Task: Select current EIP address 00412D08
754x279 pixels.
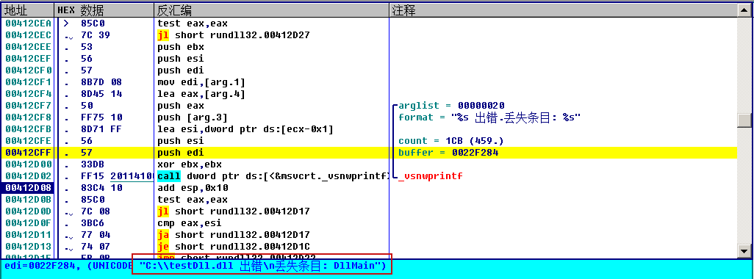Action: pos(29,188)
